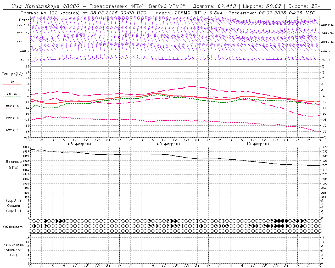Click the Давление pressure panel label
This screenshot has width=335, height=268.
[x=14, y=162]
